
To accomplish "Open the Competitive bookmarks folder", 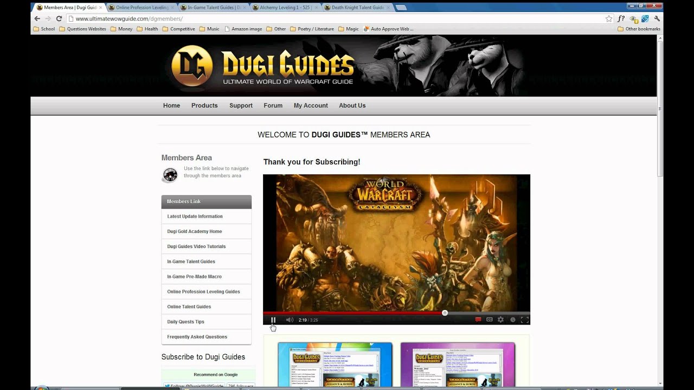I will [179, 29].
